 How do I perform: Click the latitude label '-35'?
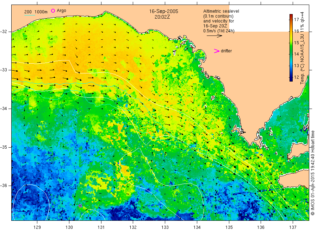[x=4, y=147]
